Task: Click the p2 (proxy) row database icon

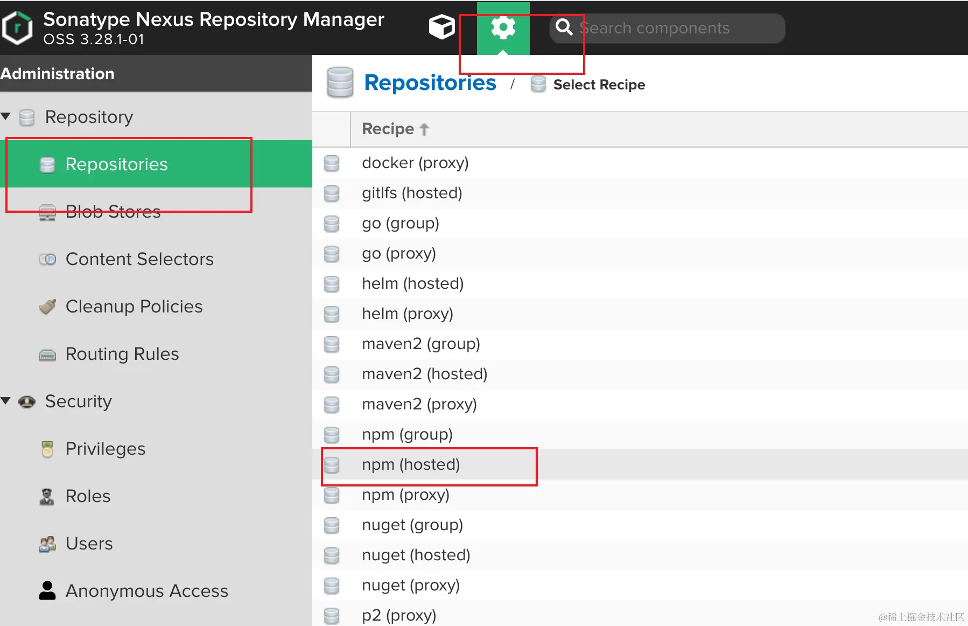Action: click(x=332, y=616)
